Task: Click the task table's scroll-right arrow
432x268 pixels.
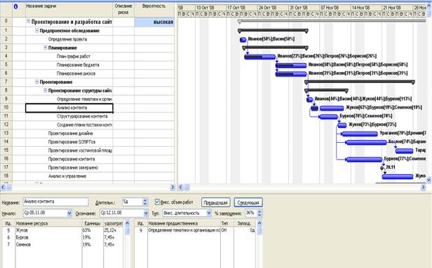Action: tap(173, 188)
